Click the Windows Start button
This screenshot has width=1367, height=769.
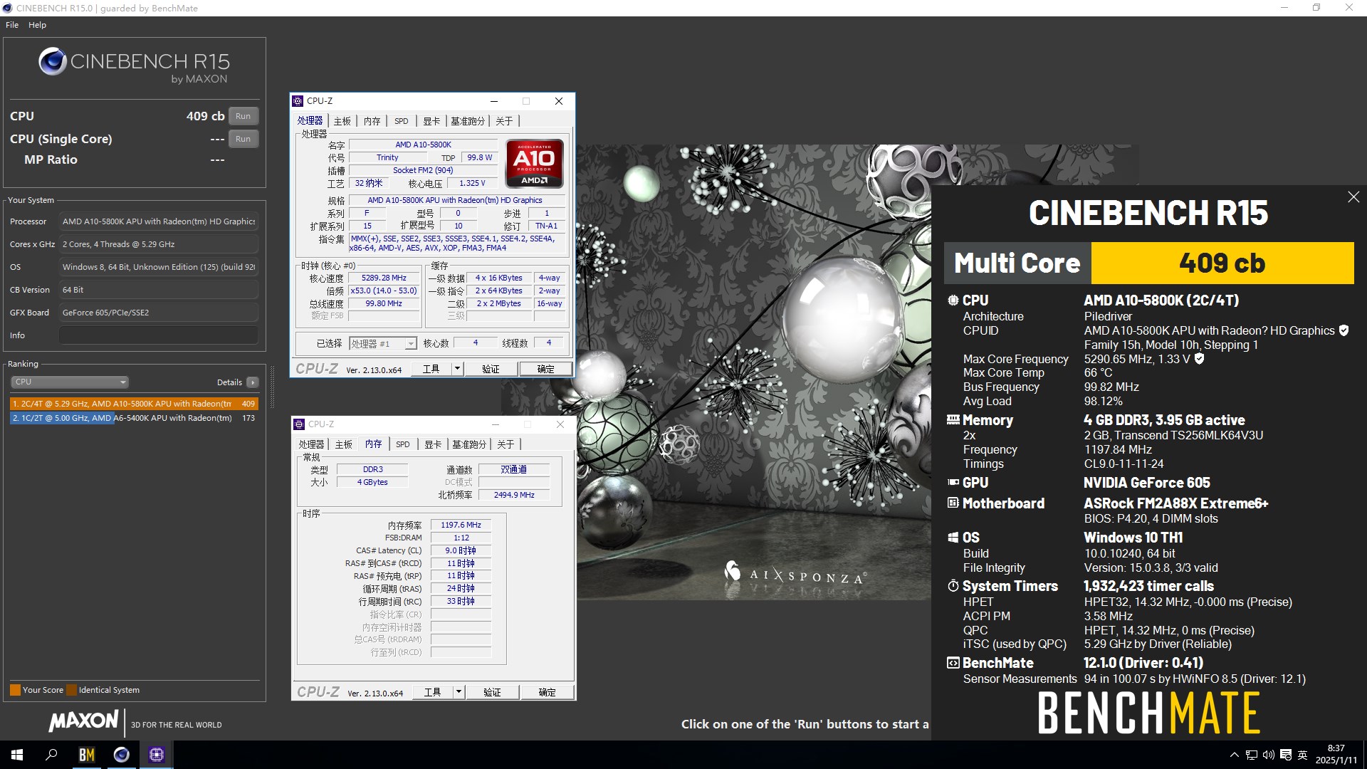(17, 755)
